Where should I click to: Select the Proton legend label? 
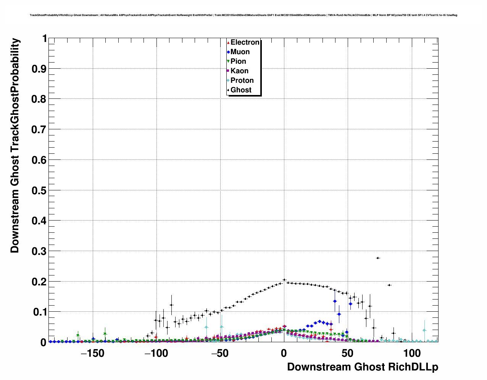242,81
